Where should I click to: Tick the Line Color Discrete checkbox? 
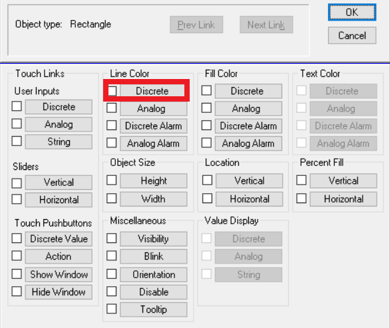click(112, 91)
